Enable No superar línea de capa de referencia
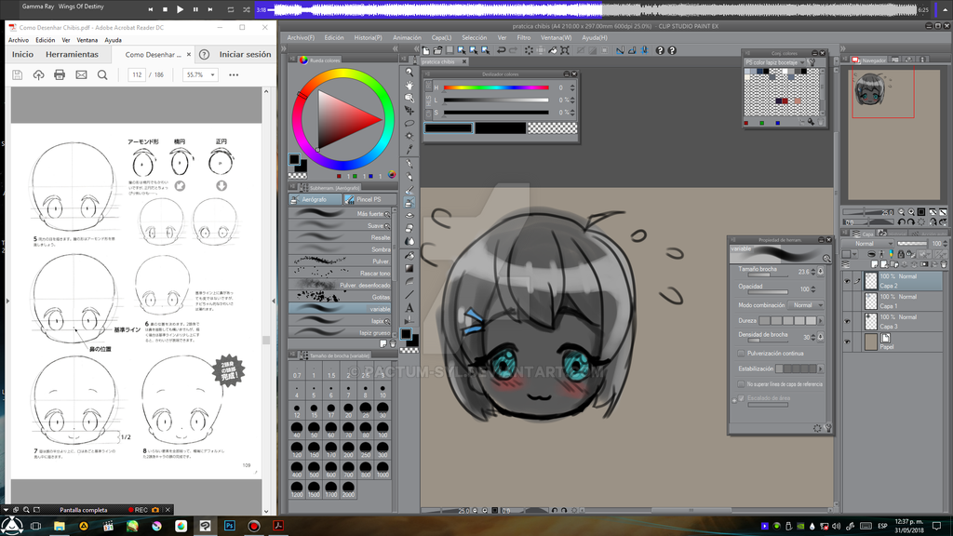This screenshot has width=953, height=536. pyautogui.click(x=741, y=384)
